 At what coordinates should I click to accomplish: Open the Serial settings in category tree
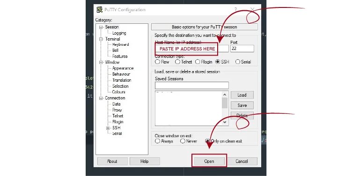point(117,133)
